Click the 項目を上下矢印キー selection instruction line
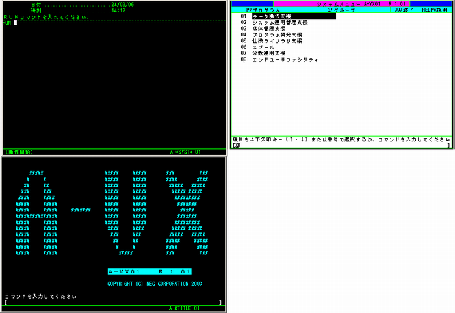 (341, 139)
